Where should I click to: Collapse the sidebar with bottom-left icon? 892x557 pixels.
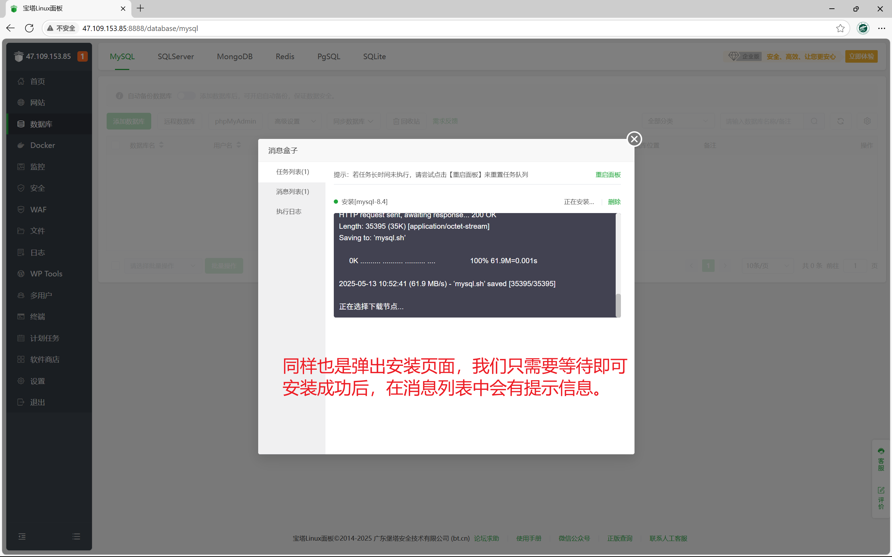(22, 536)
